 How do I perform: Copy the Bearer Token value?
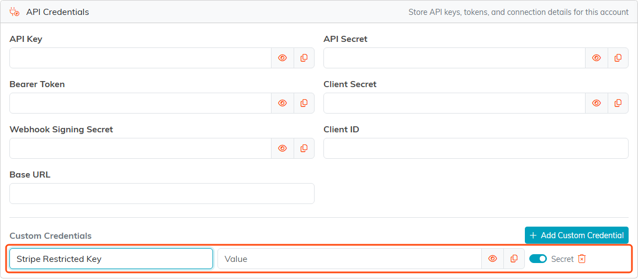click(304, 103)
